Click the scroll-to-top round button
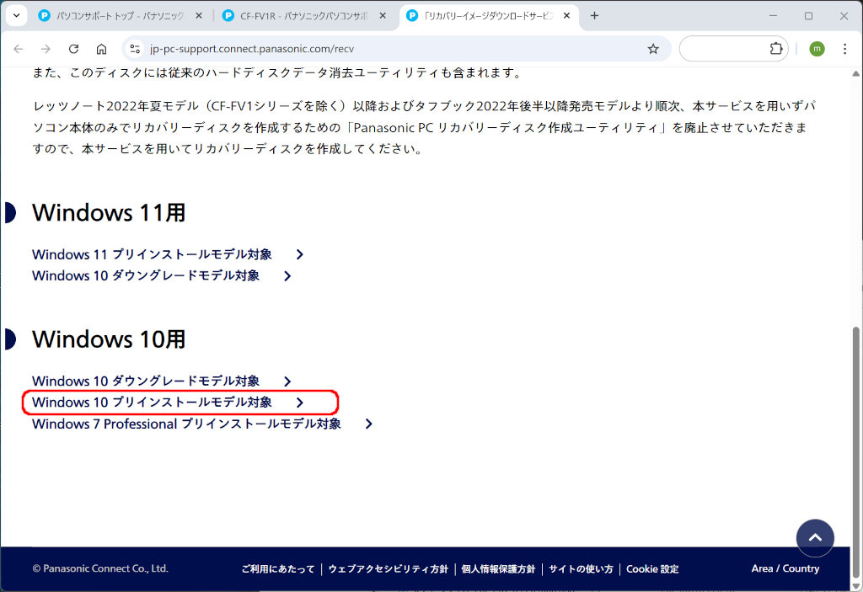Screen dimensions: 863x592 (815, 538)
